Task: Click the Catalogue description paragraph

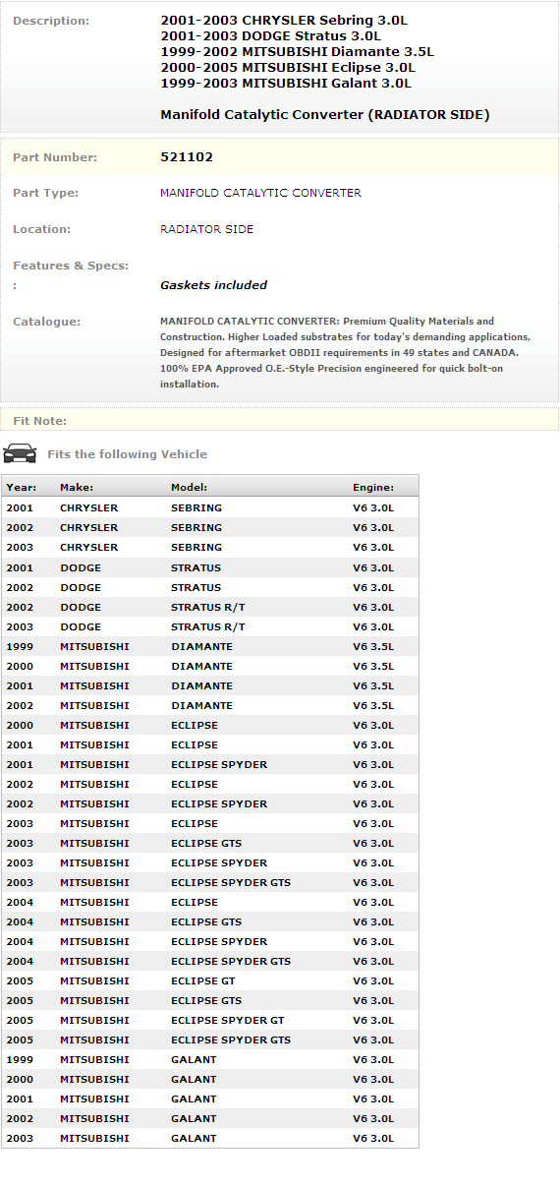Action: point(347,352)
